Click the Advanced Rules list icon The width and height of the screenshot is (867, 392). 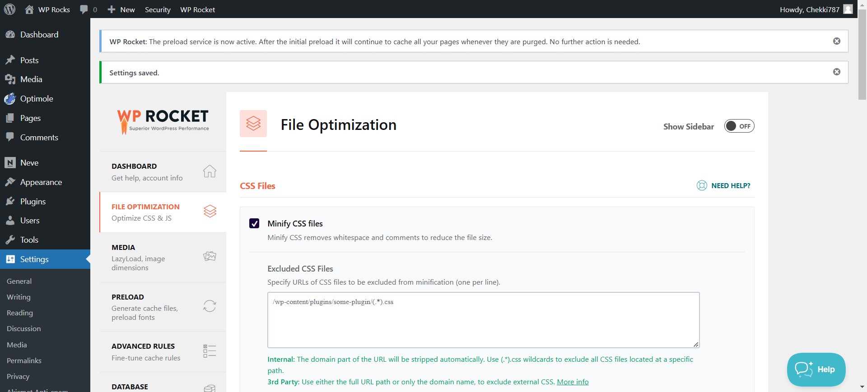point(210,351)
